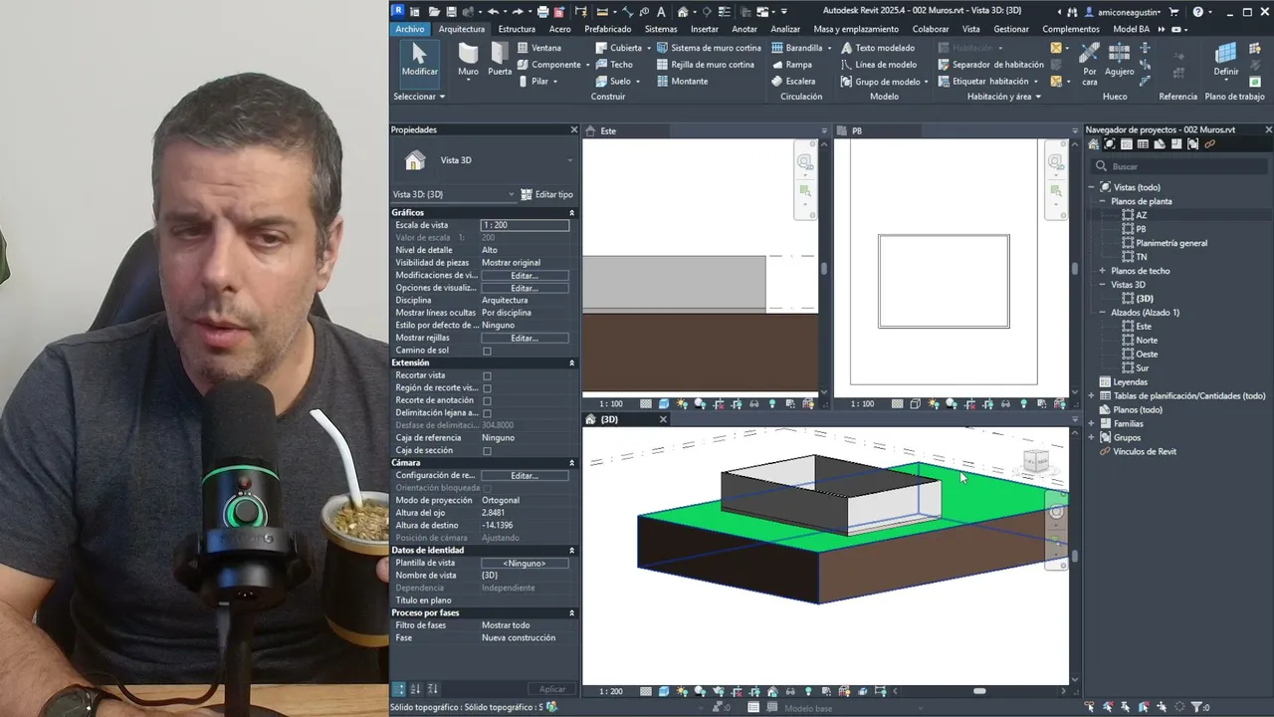Select the Componente tool
This screenshot has height=717, width=1274.
point(548,65)
